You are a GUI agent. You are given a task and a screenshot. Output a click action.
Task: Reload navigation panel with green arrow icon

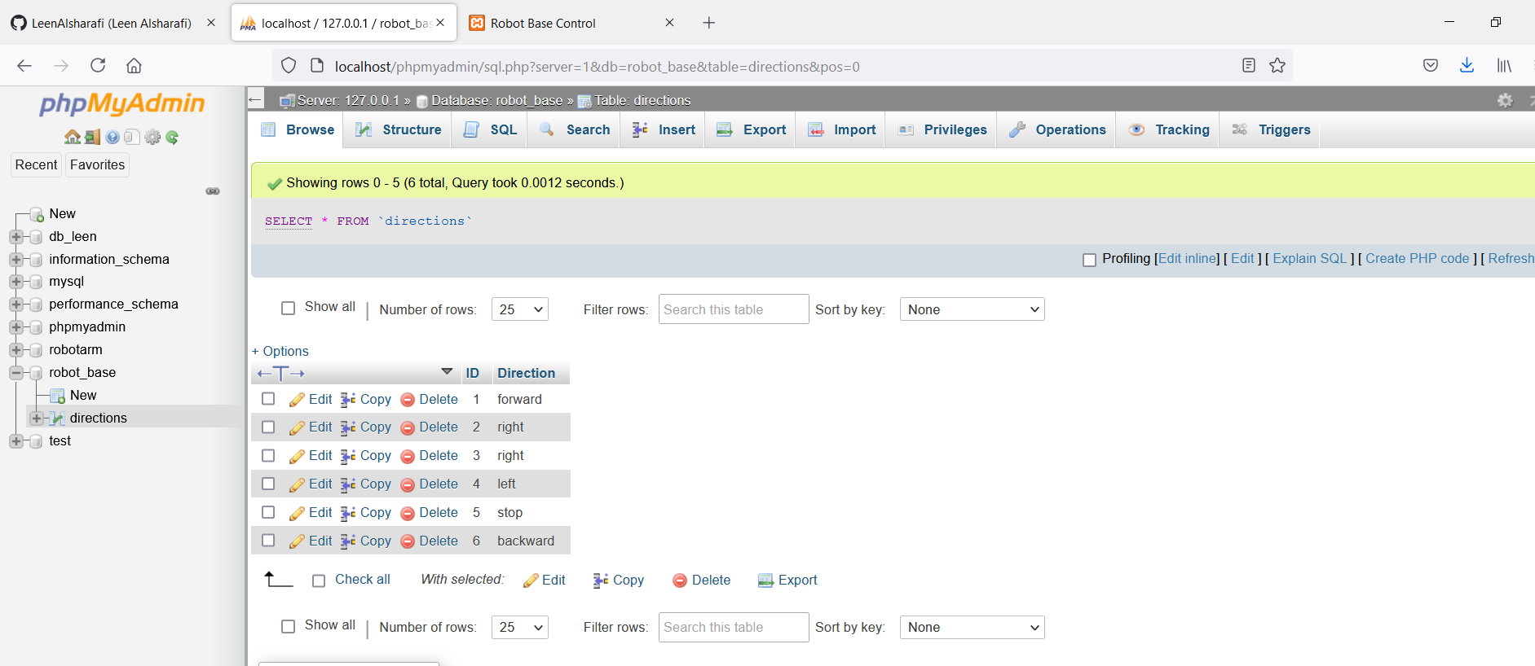172,137
